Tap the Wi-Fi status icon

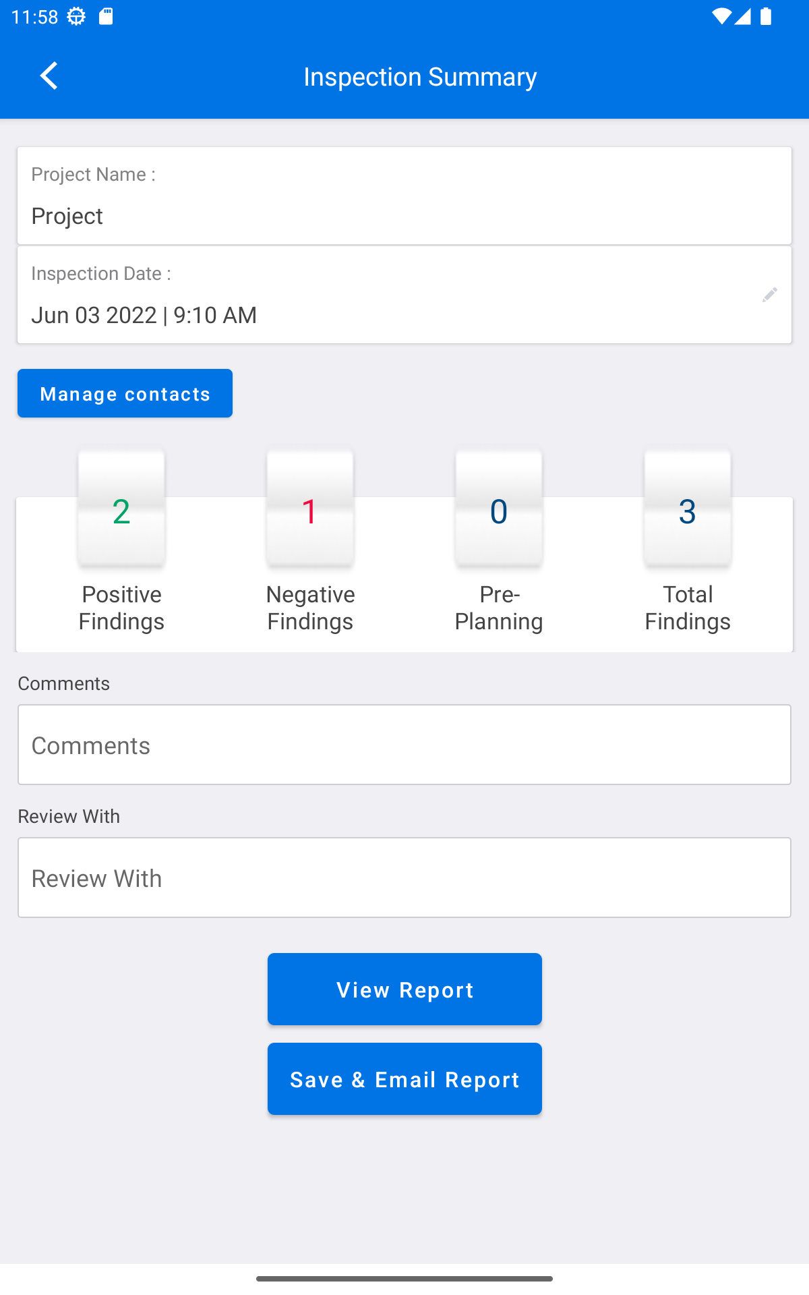pos(721,17)
